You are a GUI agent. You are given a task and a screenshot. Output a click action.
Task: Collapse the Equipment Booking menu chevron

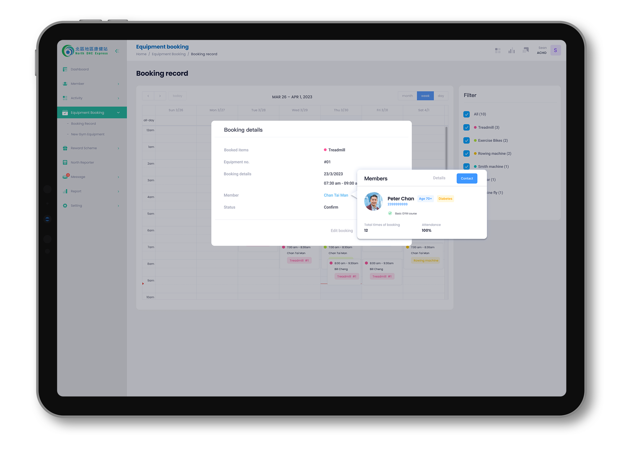[x=118, y=113]
